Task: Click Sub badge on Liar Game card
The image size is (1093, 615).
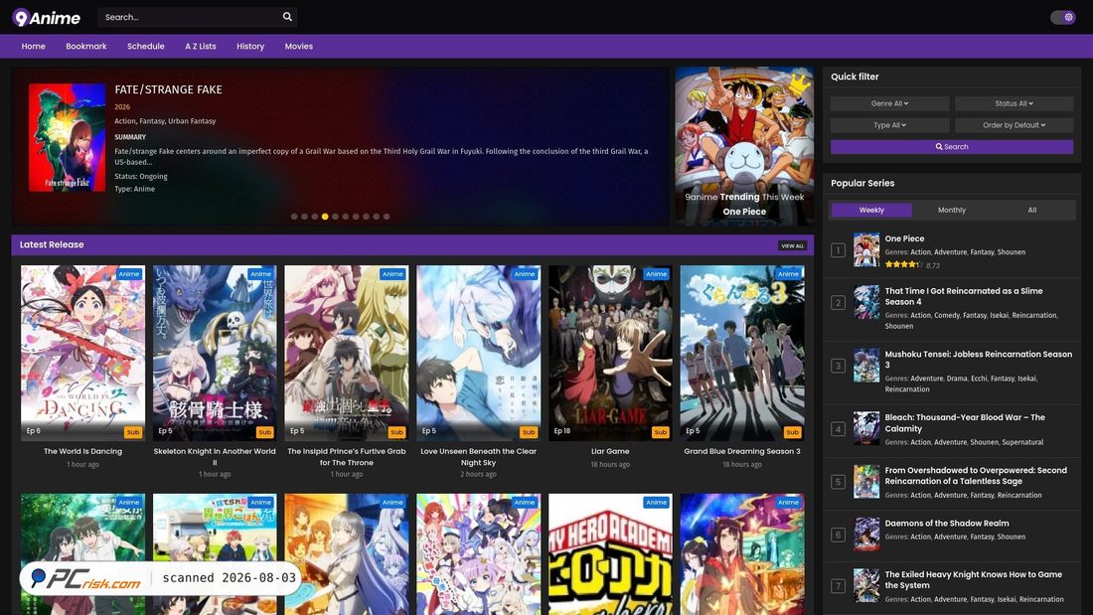Action: (x=660, y=432)
